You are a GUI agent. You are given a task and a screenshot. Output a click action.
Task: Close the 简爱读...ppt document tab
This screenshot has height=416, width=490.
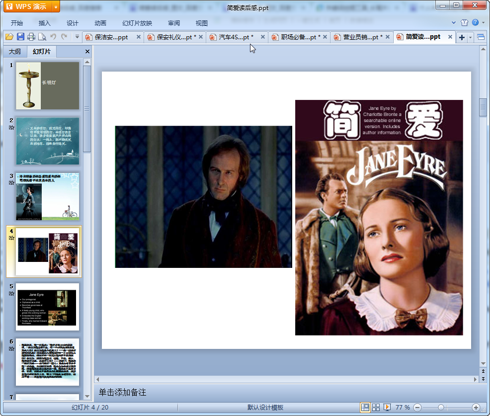pos(450,37)
